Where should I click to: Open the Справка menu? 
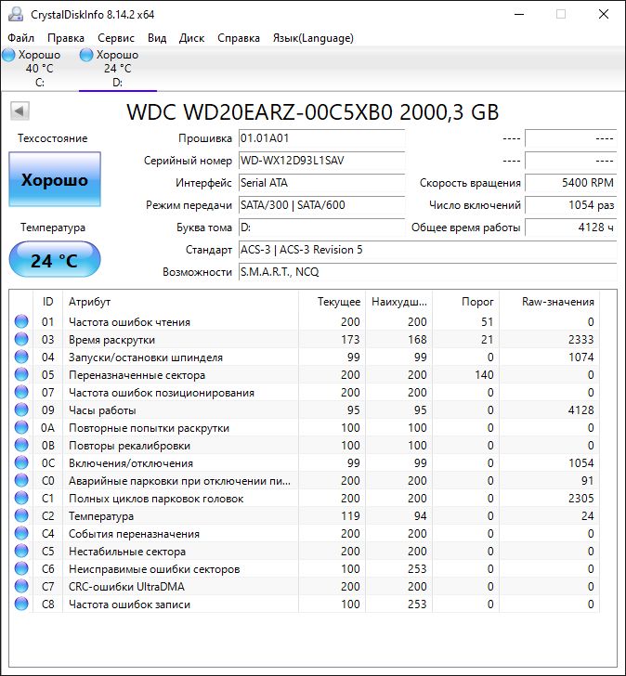[x=239, y=38]
